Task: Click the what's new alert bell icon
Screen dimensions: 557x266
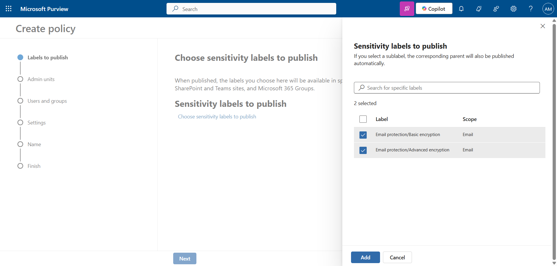Action: coord(479,9)
